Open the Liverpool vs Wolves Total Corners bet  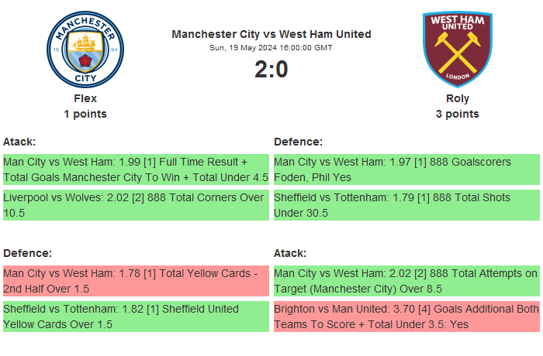coord(136,205)
